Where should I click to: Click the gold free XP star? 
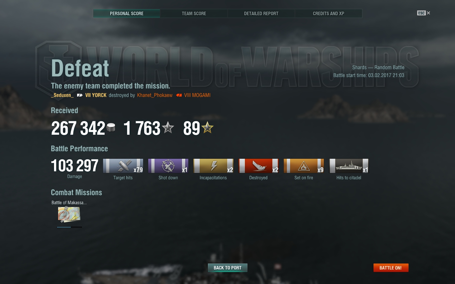(x=208, y=127)
